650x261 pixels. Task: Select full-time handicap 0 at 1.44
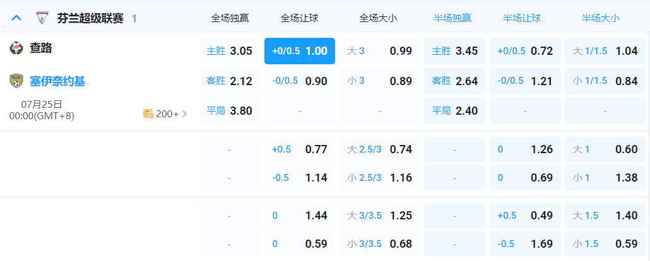(300, 216)
